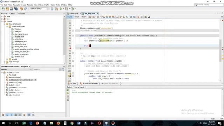Screen dimensions: 224x126
Task: Toggle Show Inherited Members in Navigator
Action: coord(3,115)
